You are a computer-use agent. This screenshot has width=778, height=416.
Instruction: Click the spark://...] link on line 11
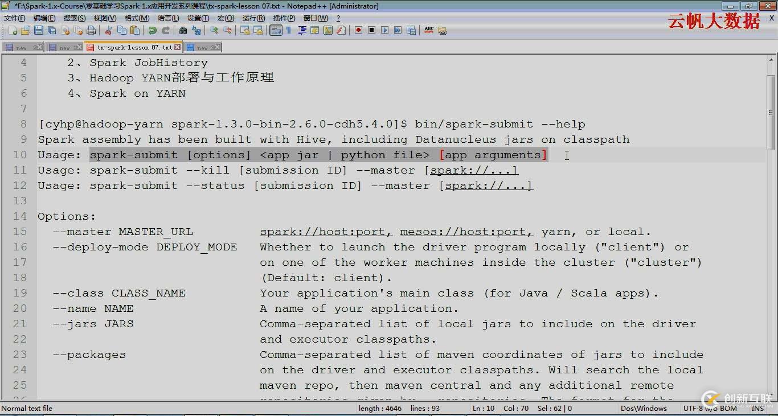(474, 170)
